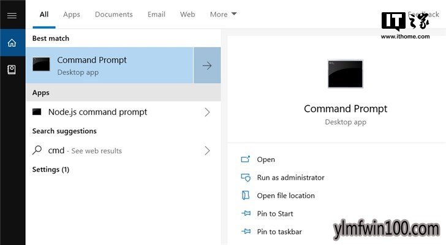
Task: Open the hamburger menu icon
Action: [x=12, y=15]
